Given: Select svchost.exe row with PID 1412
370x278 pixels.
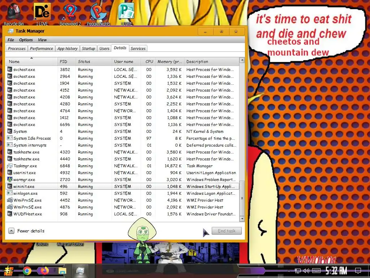Looking at the screenshot, I should pyautogui.click(x=122, y=118).
